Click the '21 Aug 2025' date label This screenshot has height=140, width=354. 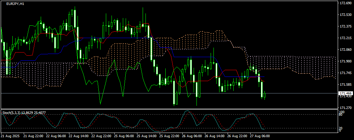pos(10,136)
